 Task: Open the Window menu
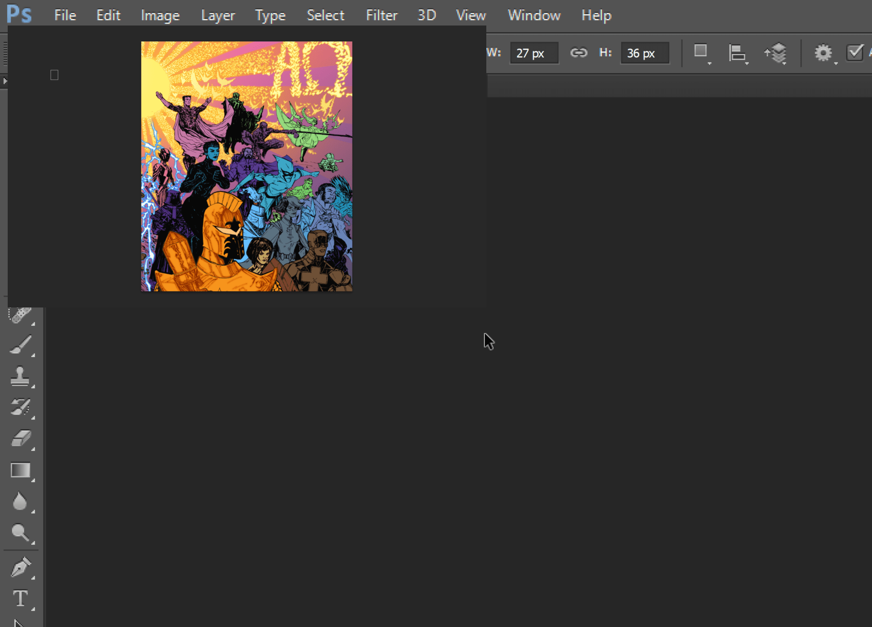pos(534,15)
